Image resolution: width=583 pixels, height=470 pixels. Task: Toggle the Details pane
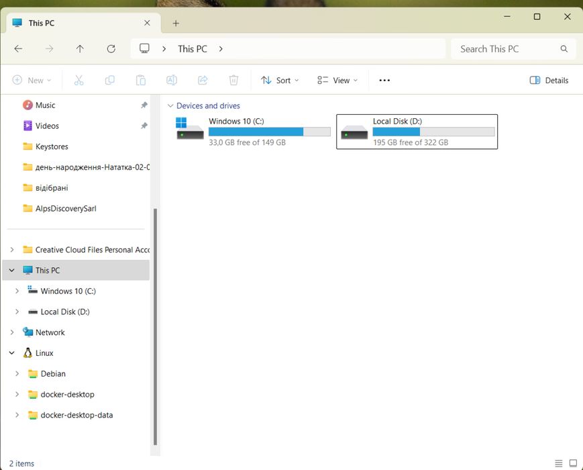point(549,80)
